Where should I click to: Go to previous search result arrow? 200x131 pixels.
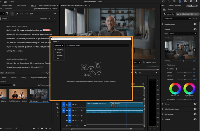[50, 19]
